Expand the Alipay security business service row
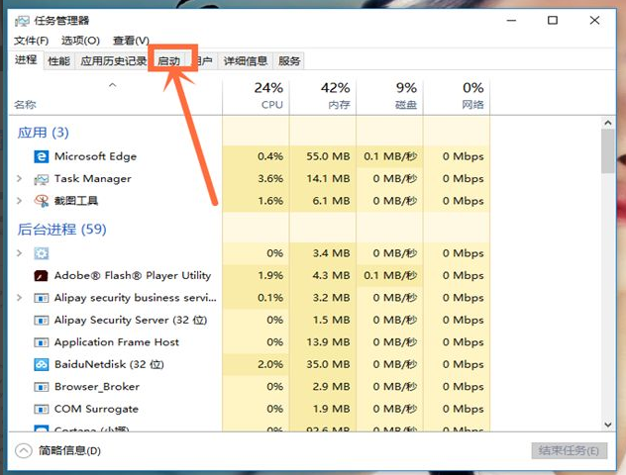The image size is (626, 475). [x=20, y=298]
